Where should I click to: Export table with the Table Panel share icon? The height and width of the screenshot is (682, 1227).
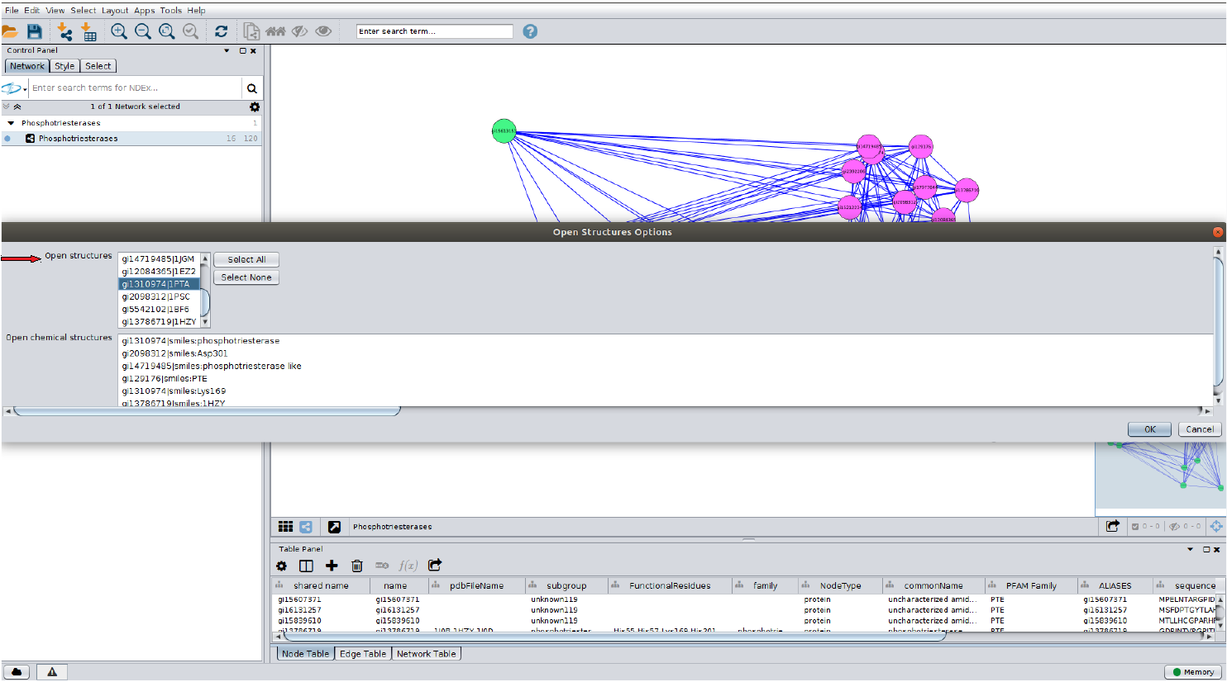(435, 565)
